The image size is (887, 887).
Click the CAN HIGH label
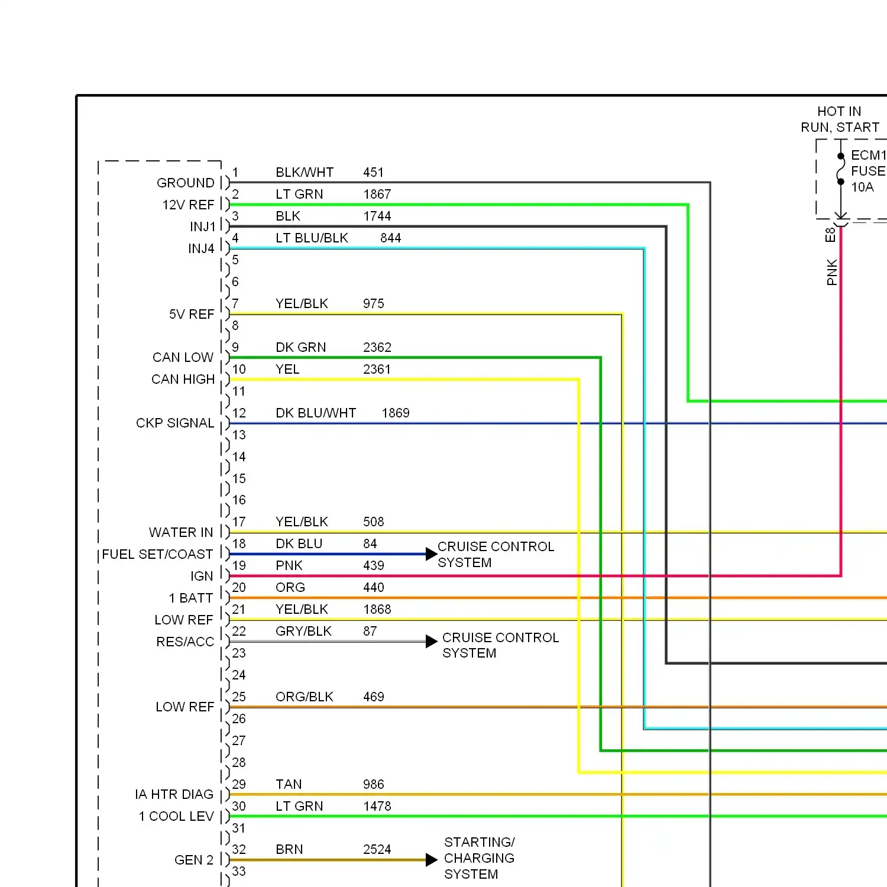183,380
